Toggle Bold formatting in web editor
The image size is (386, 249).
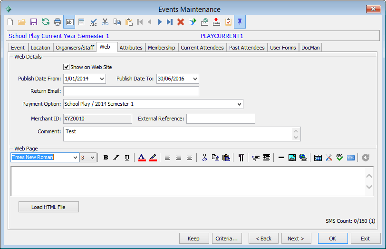(x=106, y=158)
